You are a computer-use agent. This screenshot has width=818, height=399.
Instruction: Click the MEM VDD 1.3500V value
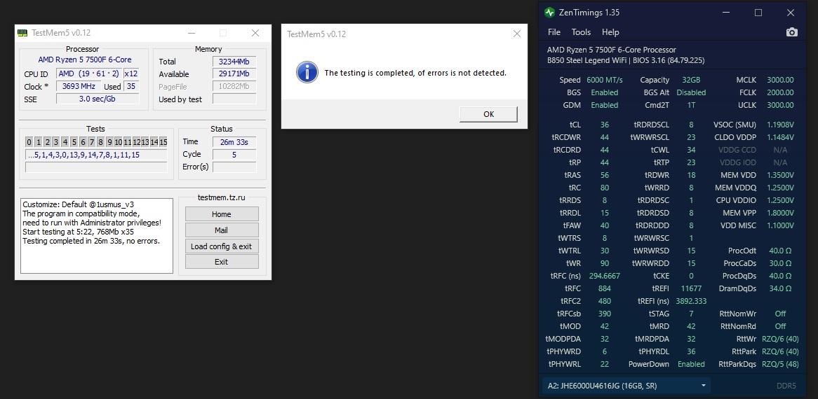780,175
